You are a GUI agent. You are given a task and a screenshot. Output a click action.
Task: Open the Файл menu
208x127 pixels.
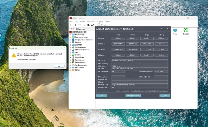[71, 22]
